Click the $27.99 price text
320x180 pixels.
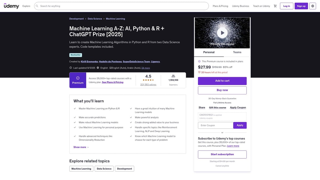coord(204,67)
